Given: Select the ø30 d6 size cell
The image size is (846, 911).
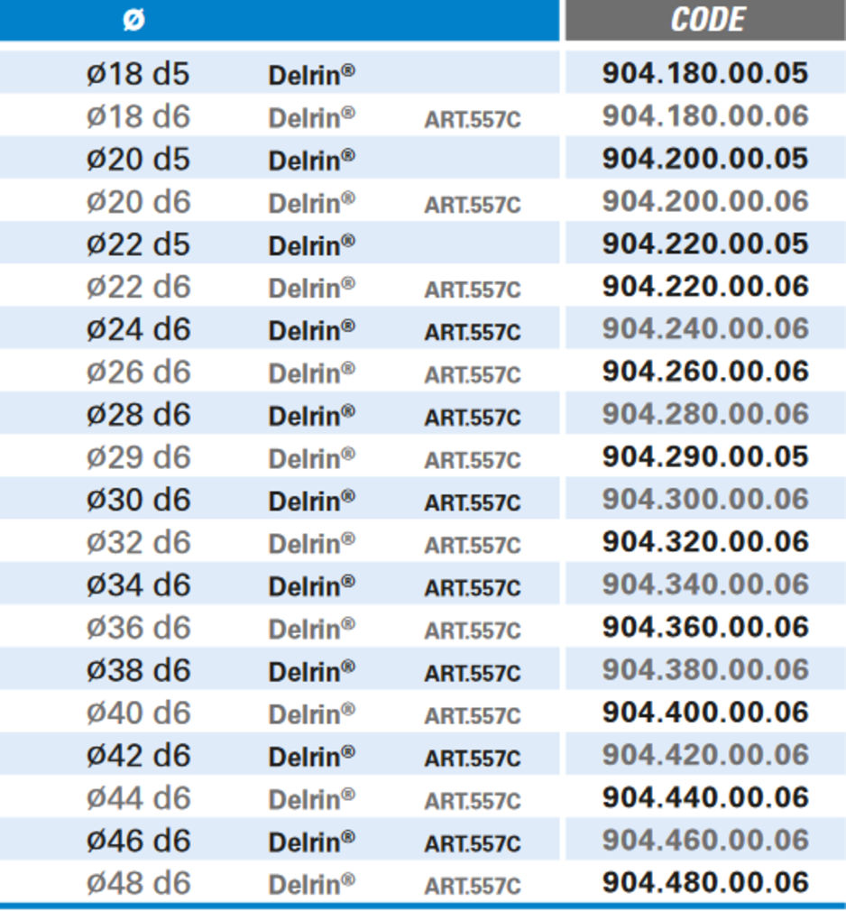Looking at the screenshot, I should [138, 501].
